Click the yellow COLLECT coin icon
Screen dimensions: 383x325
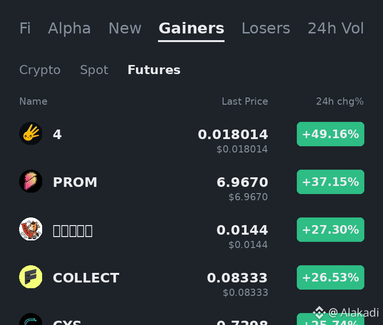tap(31, 277)
